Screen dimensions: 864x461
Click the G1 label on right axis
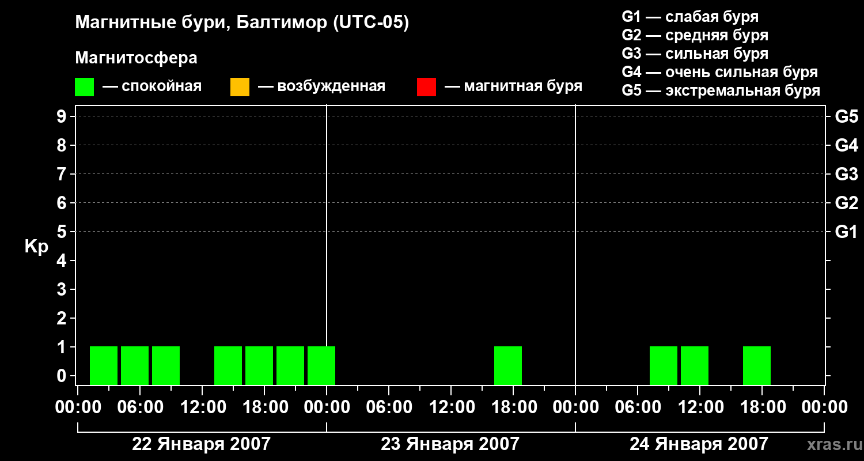846,232
